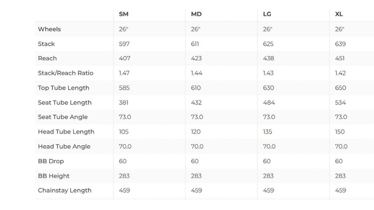374x210 pixels.
Task: Select the Chainstay Length row label
Action: [64, 191]
